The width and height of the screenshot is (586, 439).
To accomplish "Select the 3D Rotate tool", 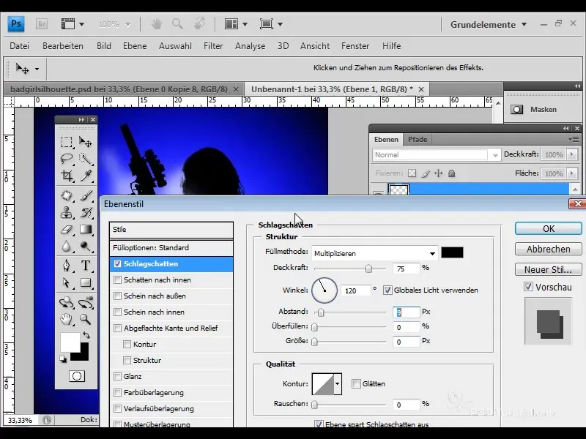I will [67, 302].
